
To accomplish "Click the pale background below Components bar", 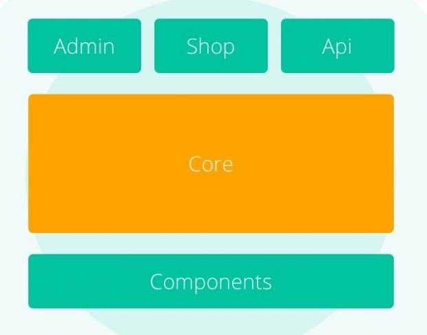I will point(211,321).
